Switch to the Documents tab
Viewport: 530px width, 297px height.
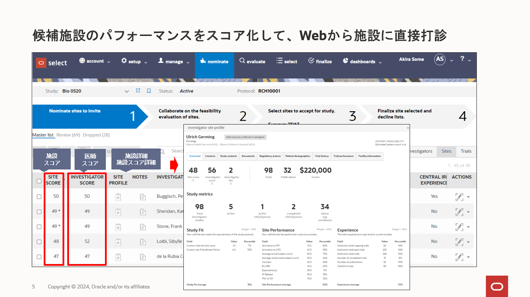point(248,156)
